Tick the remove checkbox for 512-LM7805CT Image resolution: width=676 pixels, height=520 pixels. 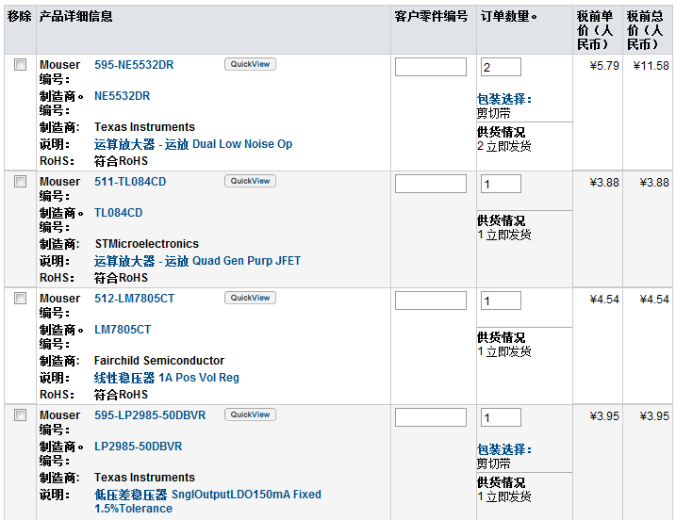coord(20,298)
